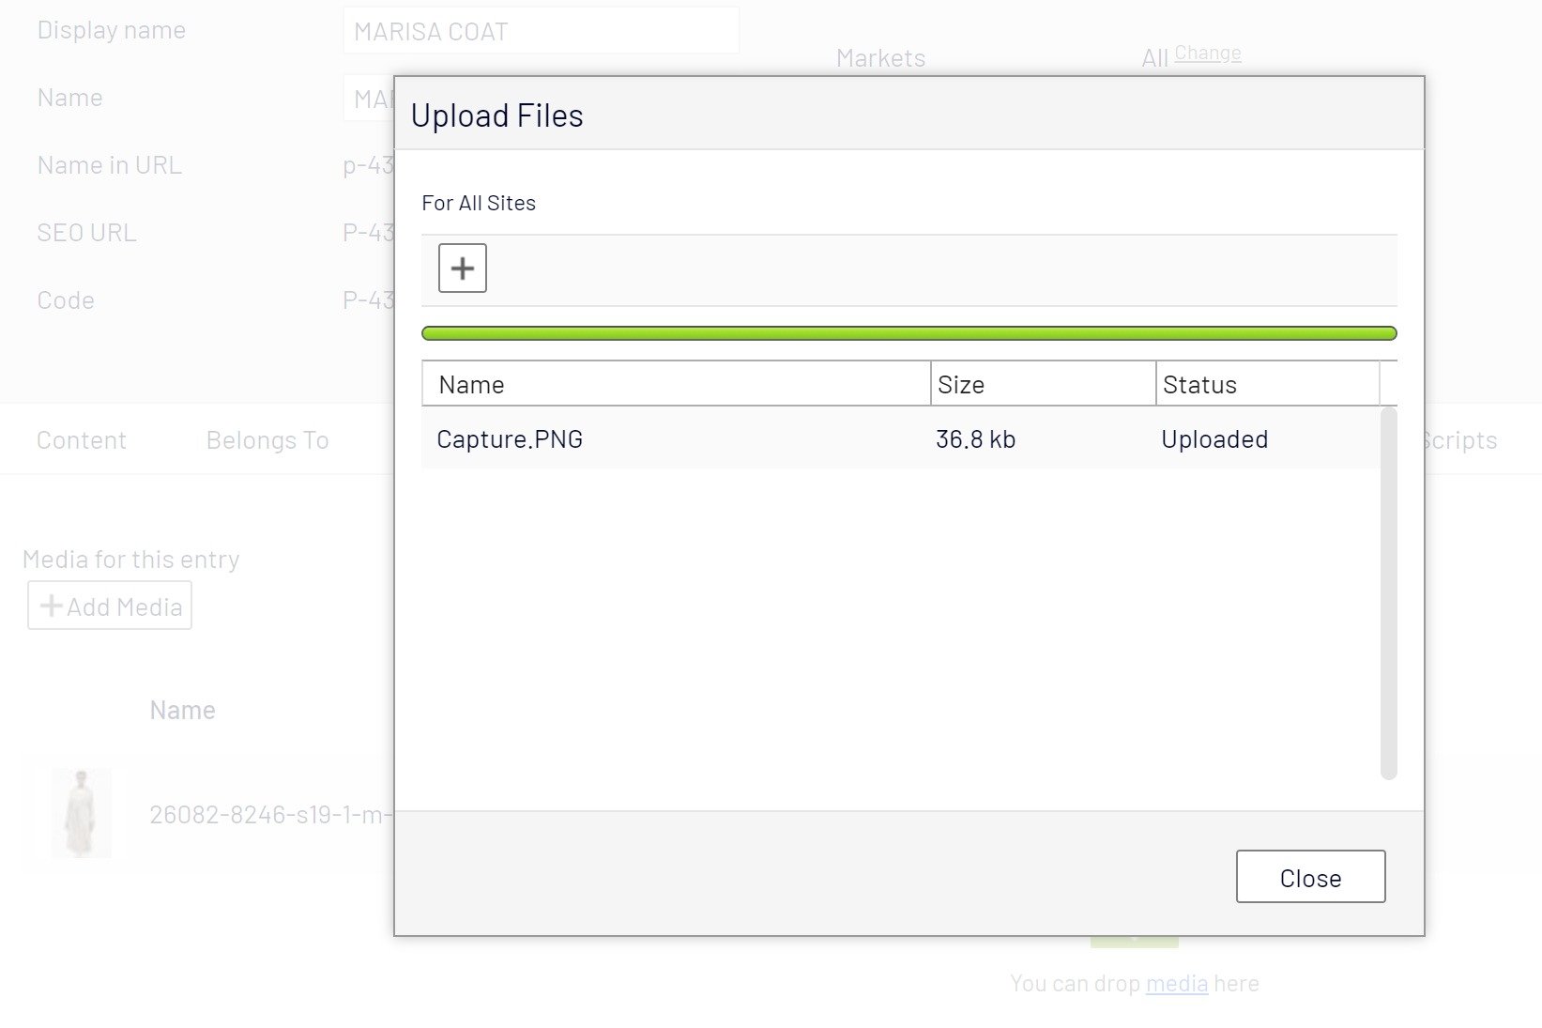The height and width of the screenshot is (1028, 1542).
Task: Sort by the Size column header
Action: pos(1042,385)
